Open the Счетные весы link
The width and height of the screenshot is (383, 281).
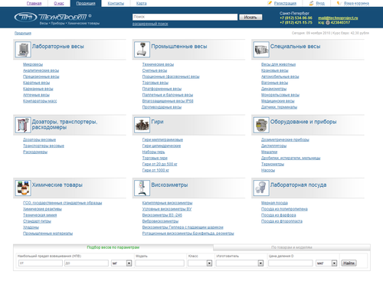[155, 70]
